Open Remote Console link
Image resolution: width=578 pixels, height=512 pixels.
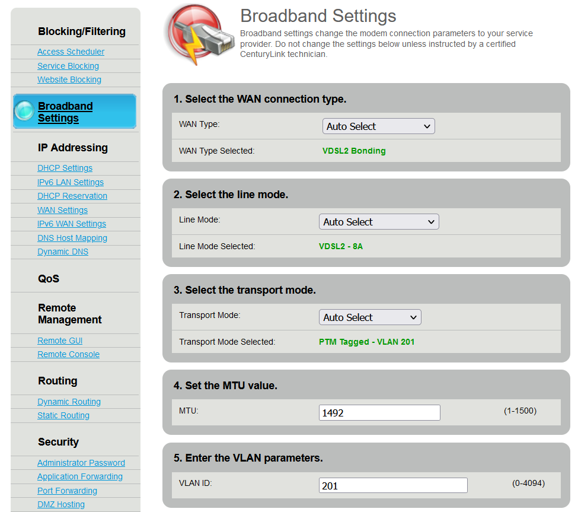click(69, 355)
